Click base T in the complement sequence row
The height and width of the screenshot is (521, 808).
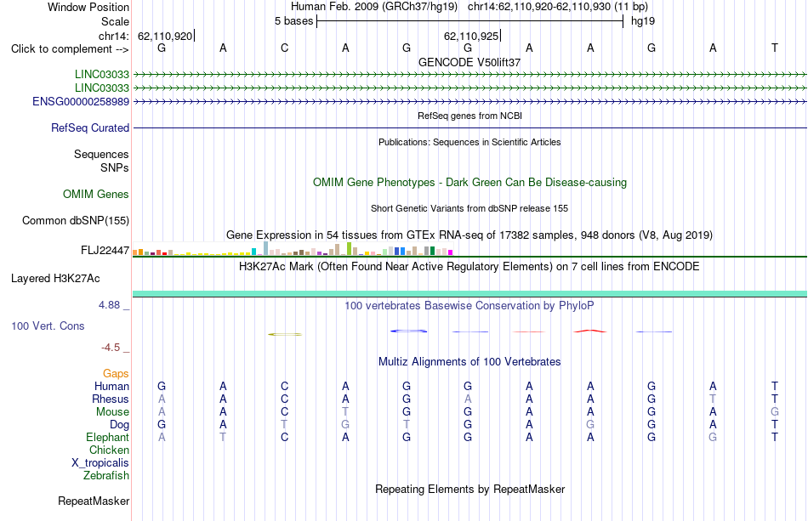coord(774,48)
